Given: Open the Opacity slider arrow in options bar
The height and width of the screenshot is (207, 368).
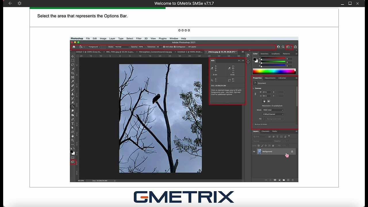Looking at the screenshot, I should tap(145, 47).
